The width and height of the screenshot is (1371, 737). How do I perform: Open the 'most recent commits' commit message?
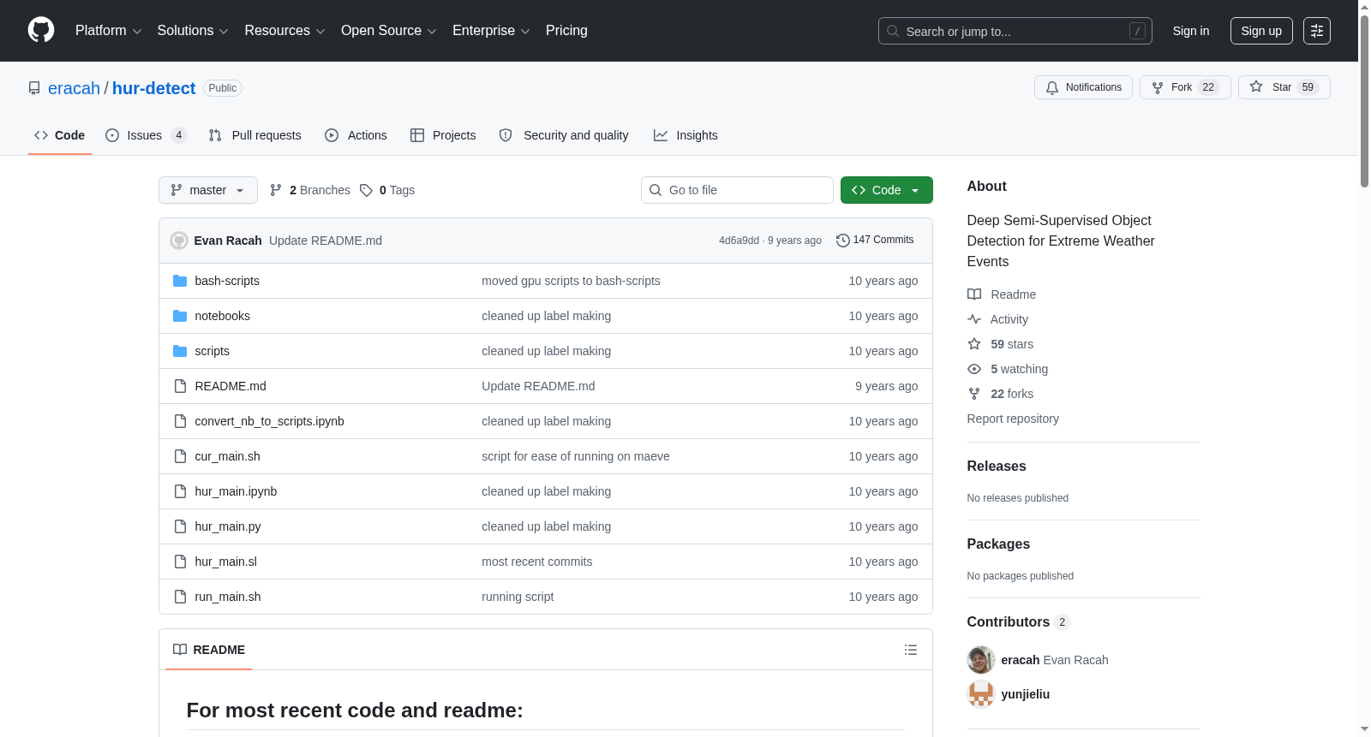pos(537,562)
